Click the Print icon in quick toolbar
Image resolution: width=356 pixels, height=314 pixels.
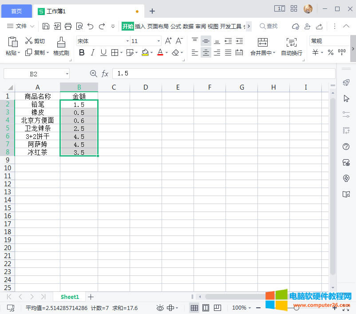[68, 26]
